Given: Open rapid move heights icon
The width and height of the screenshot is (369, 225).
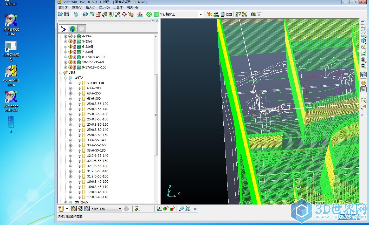Looking at the screenshot, I should point(98,14).
